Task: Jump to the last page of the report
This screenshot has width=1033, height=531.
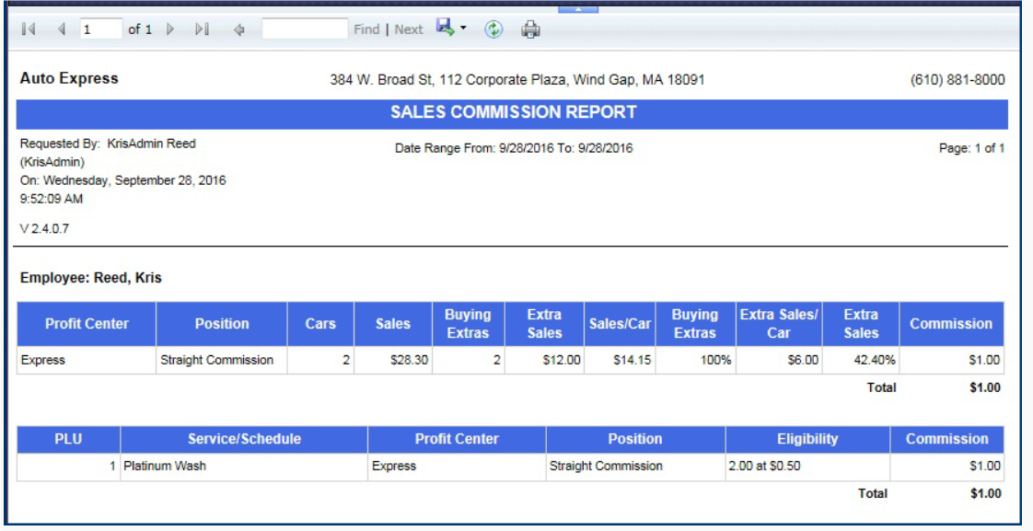Action: pos(202,29)
